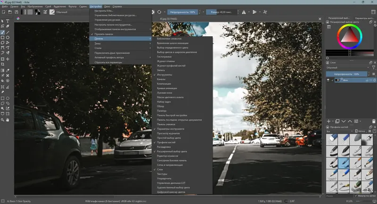Pick the Crop tool in toolbox

2,64
